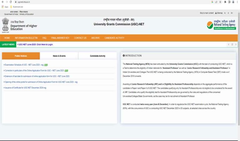Bookmark this page with star icon
Viewport: 240px width, 141px height.
(220, 2)
